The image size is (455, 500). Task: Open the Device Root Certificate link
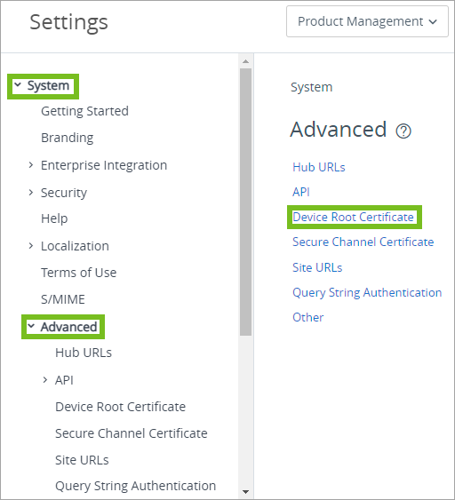[353, 217]
